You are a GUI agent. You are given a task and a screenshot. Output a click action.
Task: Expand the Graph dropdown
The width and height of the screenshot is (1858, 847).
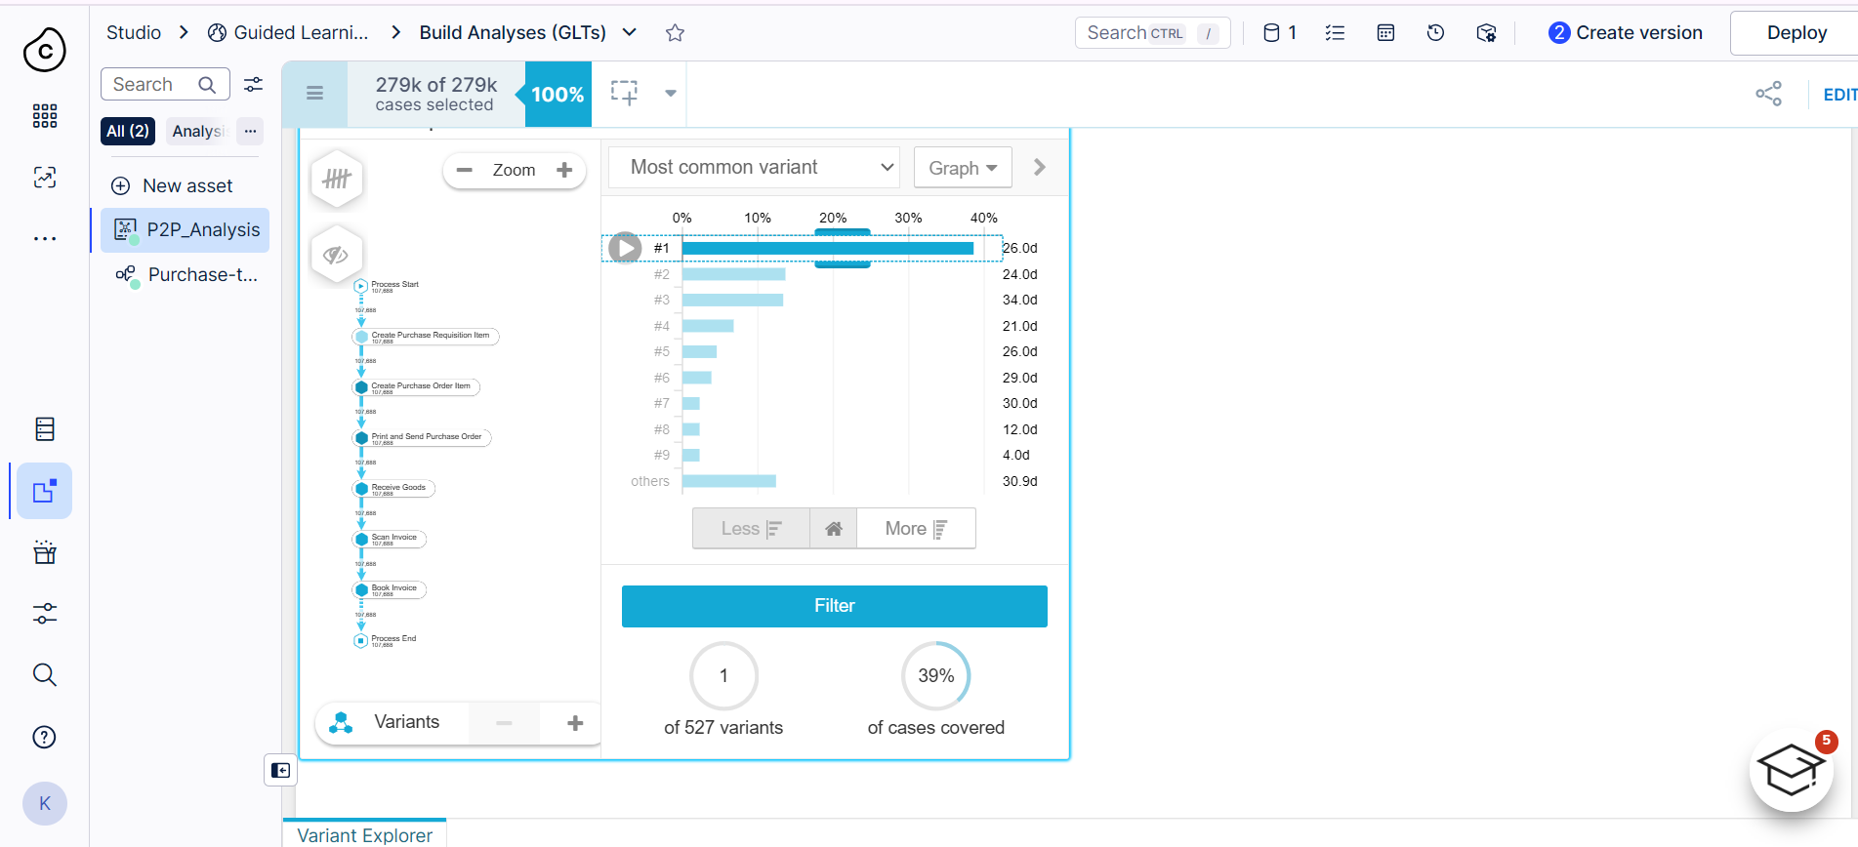pyautogui.click(x=962, y=168)
